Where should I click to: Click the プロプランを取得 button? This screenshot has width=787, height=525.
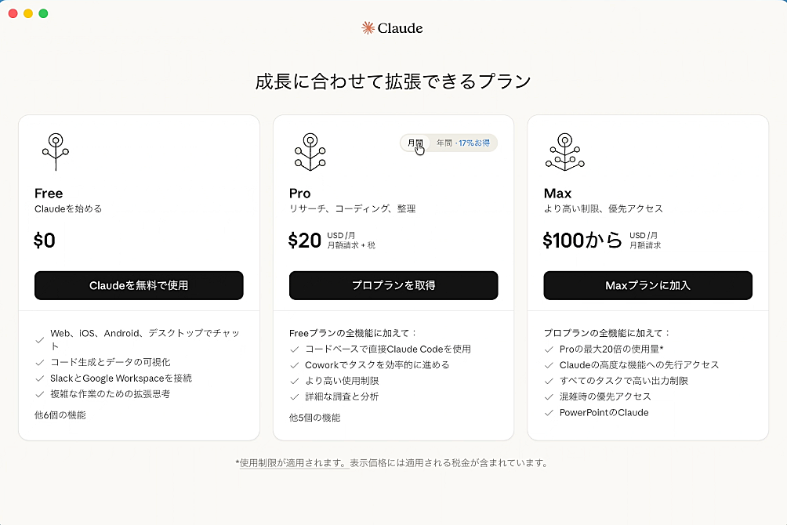[393, 285]
